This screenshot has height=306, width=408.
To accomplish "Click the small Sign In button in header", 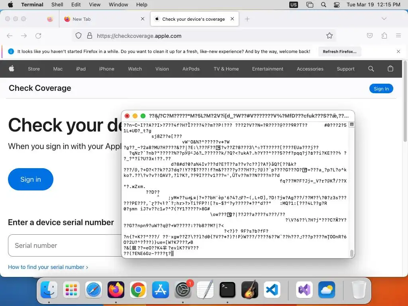I will point(381,88).
